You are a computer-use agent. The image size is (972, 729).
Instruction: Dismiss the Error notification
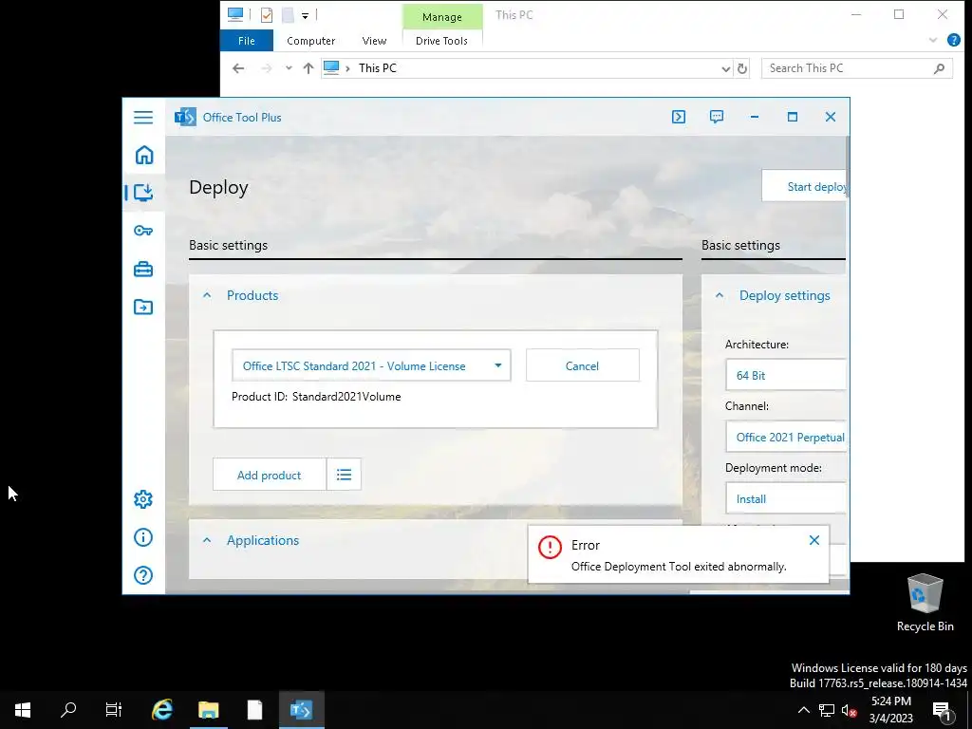coord(814,540)
